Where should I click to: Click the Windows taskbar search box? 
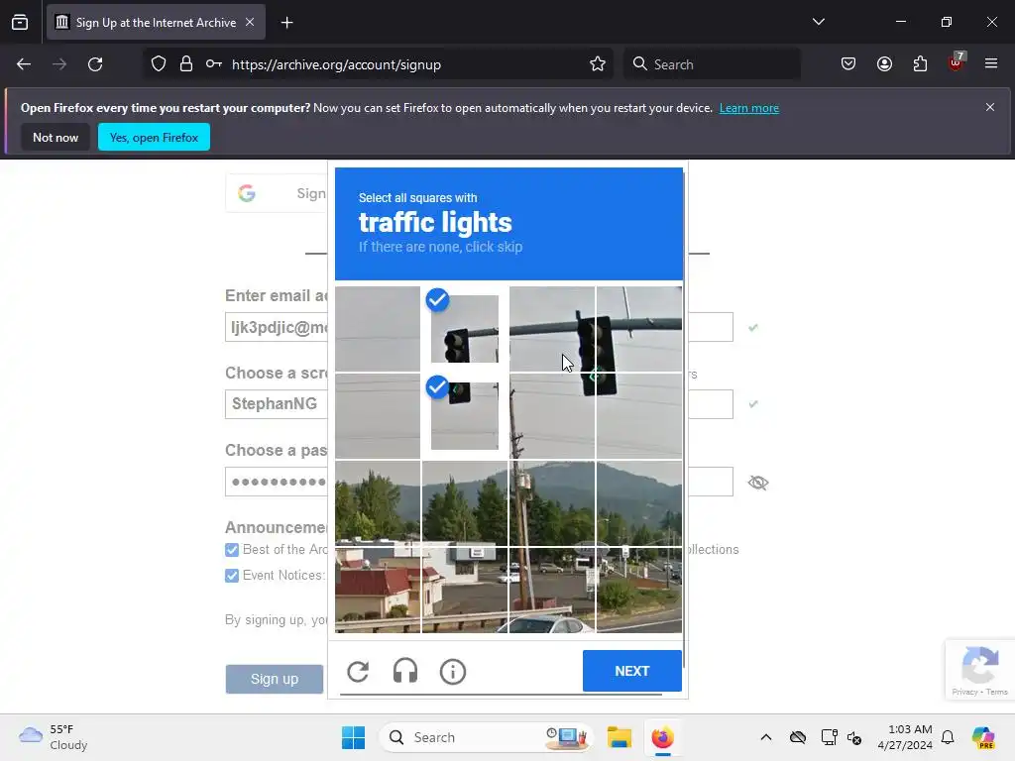pos(486,737)
